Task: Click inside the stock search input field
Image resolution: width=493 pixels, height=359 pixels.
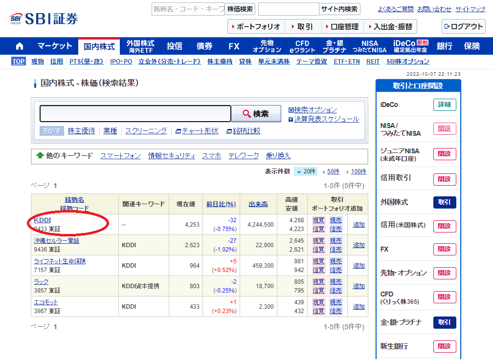Action: click(x=134, y=113)
